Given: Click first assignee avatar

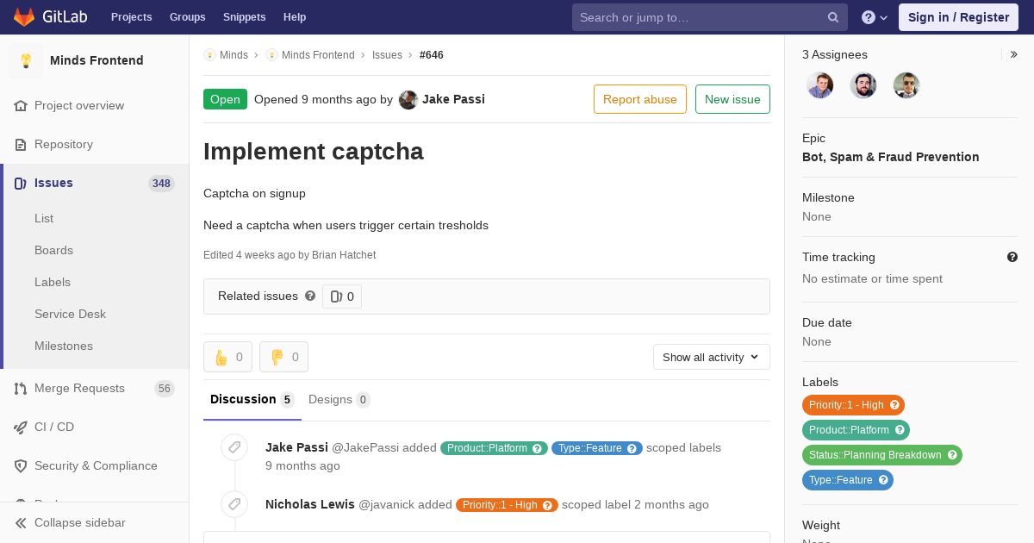Looking at the screenshot, I should coord(820,85).
